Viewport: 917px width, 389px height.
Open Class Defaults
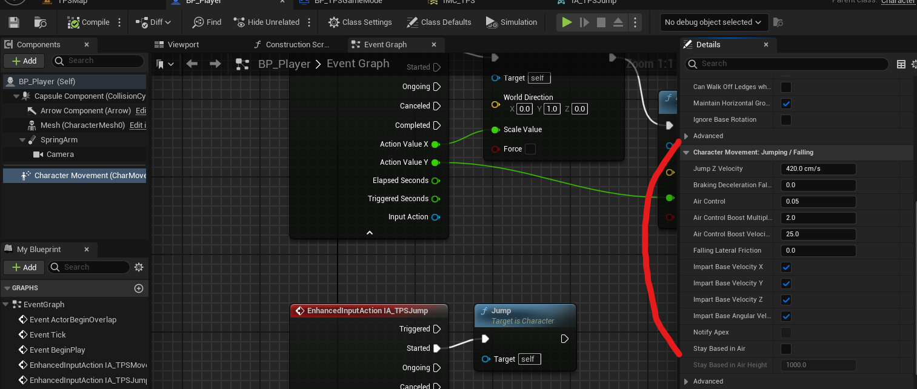[x=439, y=22]
